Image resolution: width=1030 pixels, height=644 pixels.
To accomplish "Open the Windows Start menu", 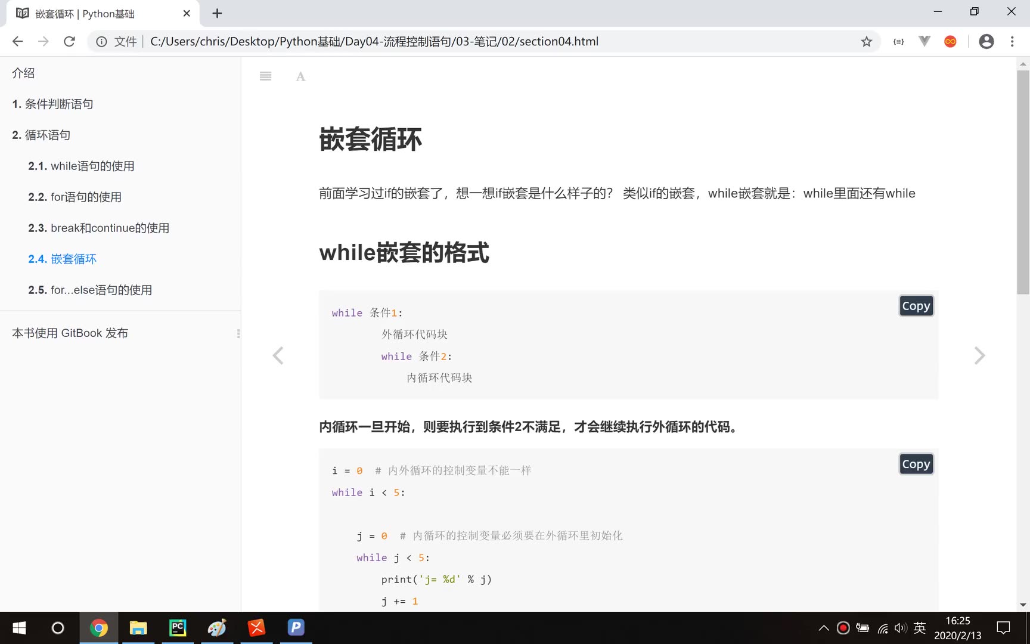I will click(19, 628).
